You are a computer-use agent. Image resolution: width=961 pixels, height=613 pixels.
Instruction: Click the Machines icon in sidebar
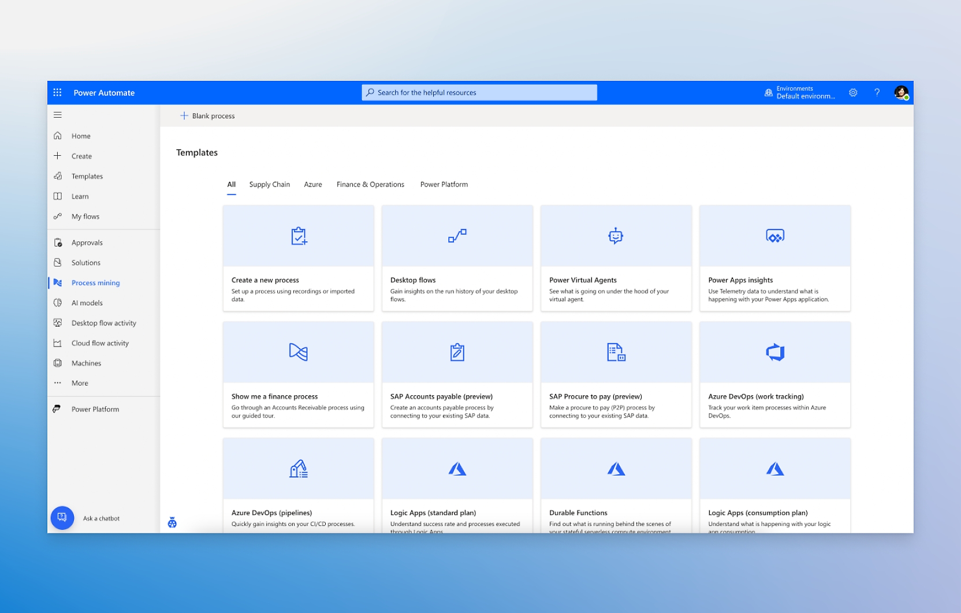(x=58, y=363)
